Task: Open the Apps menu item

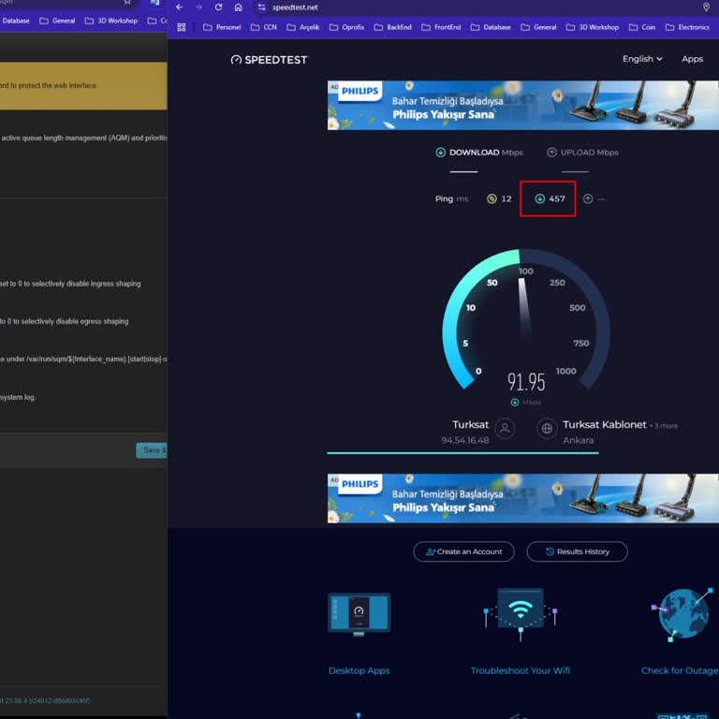Action: click(692, 59)
